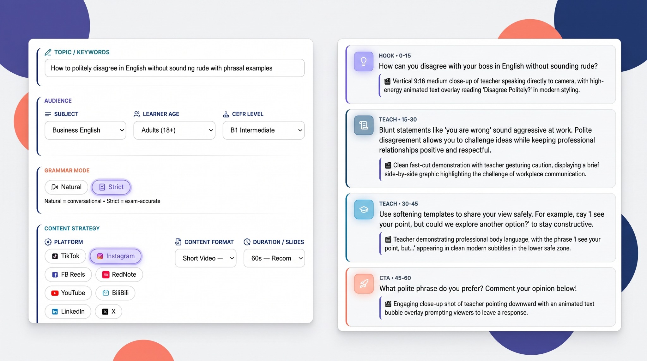Click the clock icon next to Duration / Slides

click(247, 242)
